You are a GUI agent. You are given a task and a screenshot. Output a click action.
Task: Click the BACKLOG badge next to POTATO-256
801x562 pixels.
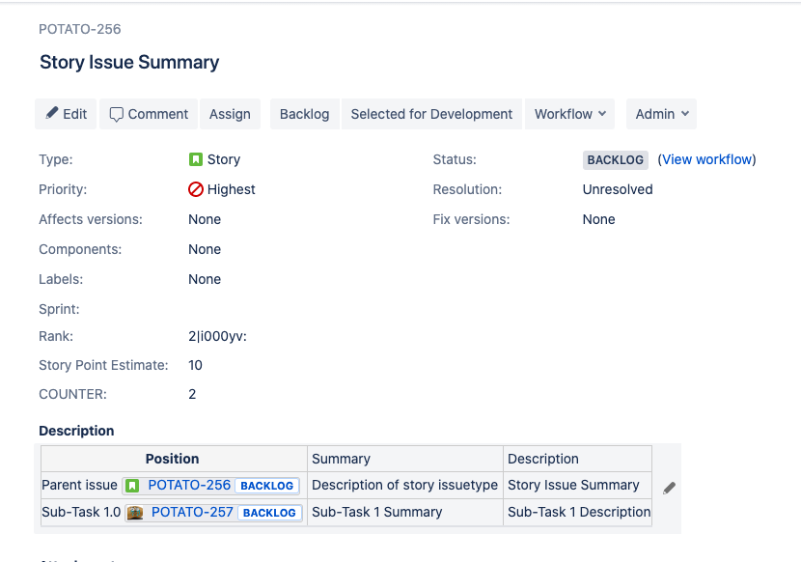(266, 486)
